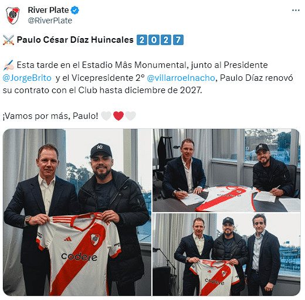The width and height of the screenshot is (305, 300).
Task: Click the first white heart emoji
Action: pos(106,116)
